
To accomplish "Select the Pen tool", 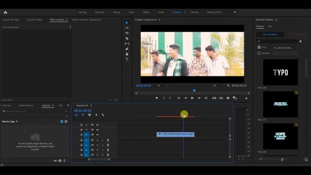I will pyautogui.click(x=127, y=49).
